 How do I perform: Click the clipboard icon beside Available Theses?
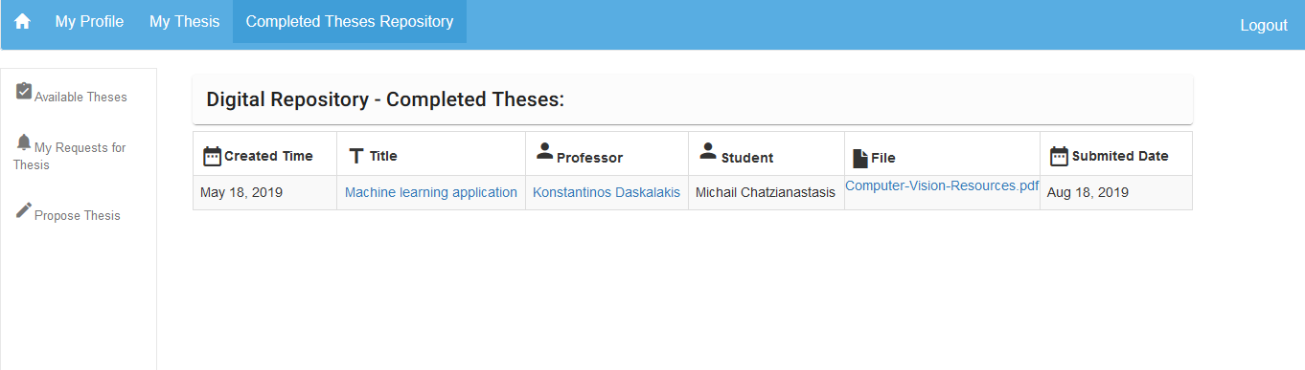click(24, 91)
